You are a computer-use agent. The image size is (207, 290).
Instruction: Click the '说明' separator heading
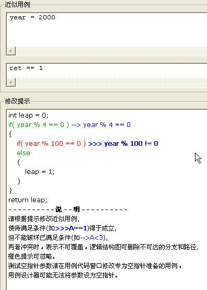[x=68, y=210]
